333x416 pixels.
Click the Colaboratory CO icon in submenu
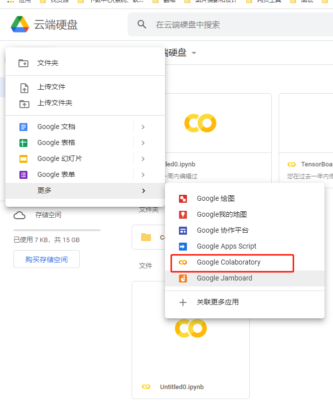183,263
